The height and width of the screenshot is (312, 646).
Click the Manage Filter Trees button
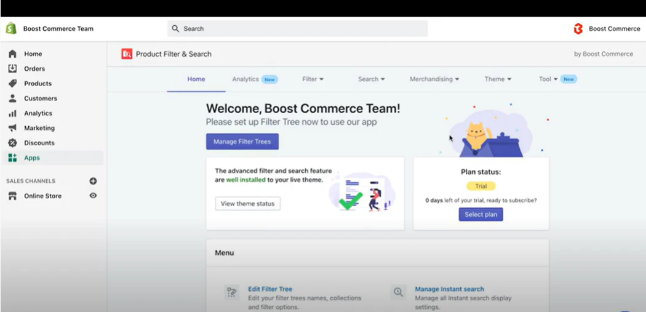point(242,142)
